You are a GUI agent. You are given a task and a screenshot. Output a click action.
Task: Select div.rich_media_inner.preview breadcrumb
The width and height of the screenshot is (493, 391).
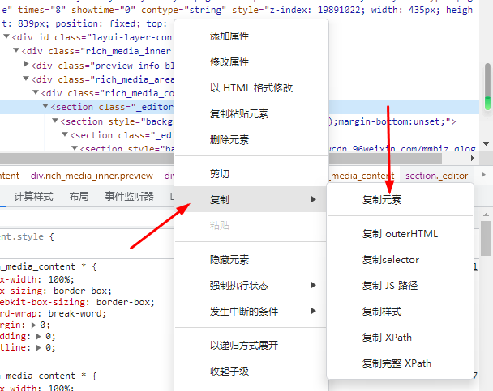[92, 176]
